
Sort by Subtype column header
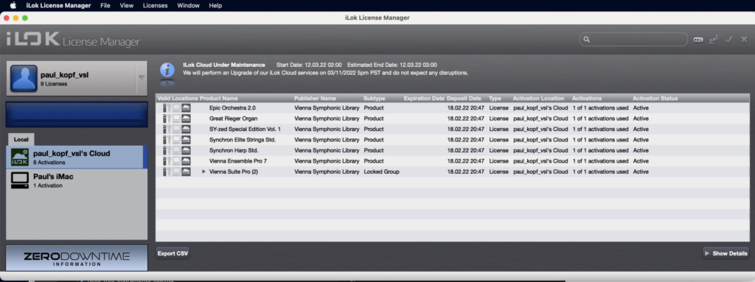pyautogui.click(x=375, y=98)
